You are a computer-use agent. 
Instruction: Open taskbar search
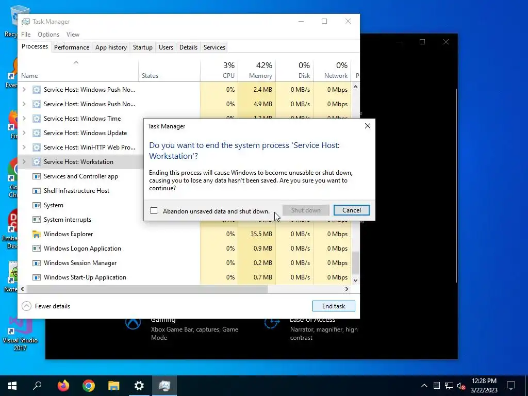point(37,386)
